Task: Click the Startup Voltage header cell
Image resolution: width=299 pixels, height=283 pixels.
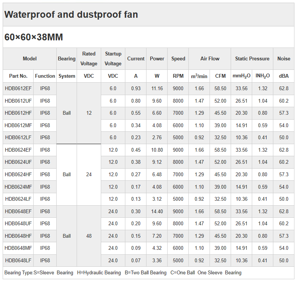Action: [x=113, y=58]
